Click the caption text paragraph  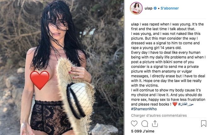click(x=168, y=67)
